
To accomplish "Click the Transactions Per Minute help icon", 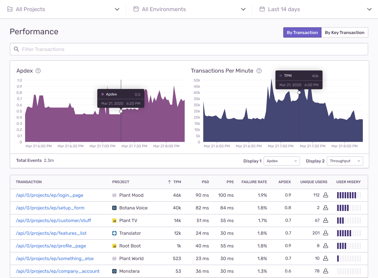I will point(259,71).
